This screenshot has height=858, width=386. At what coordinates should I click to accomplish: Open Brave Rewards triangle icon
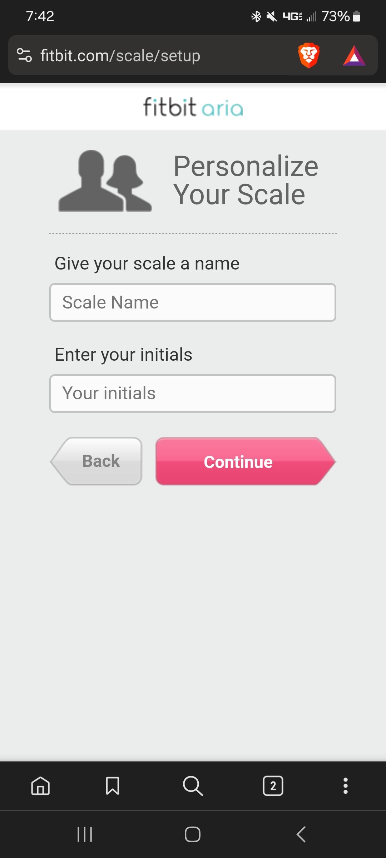point(354,56)
